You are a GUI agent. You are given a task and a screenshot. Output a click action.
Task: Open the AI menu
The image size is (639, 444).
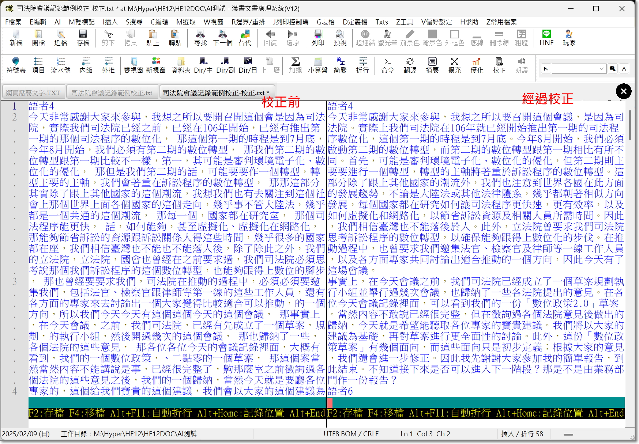(x=57, y=22)
